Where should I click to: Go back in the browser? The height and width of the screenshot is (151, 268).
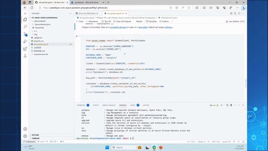coord(25,8)
